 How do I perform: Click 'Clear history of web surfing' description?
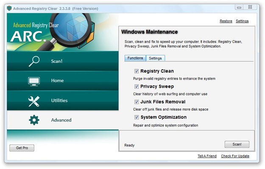click(170, 94)
